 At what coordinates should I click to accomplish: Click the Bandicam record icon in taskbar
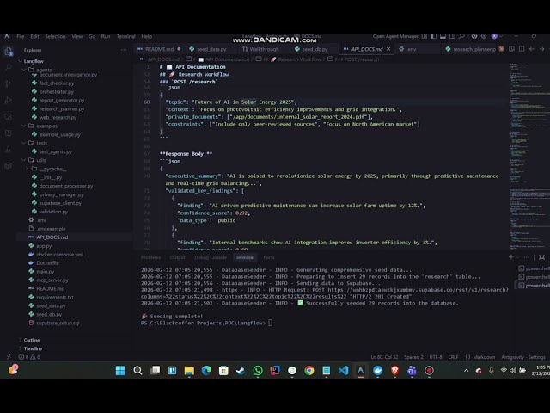click(430, 371)
